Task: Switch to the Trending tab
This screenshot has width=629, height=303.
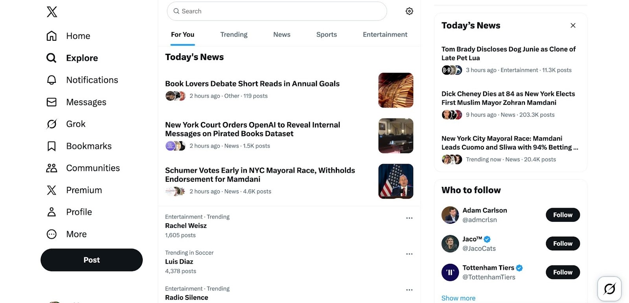Action: [x=234, y=35]
